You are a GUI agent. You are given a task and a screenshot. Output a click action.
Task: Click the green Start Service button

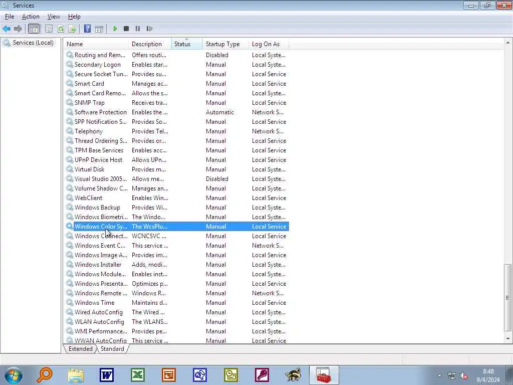[x=115, y=29]
